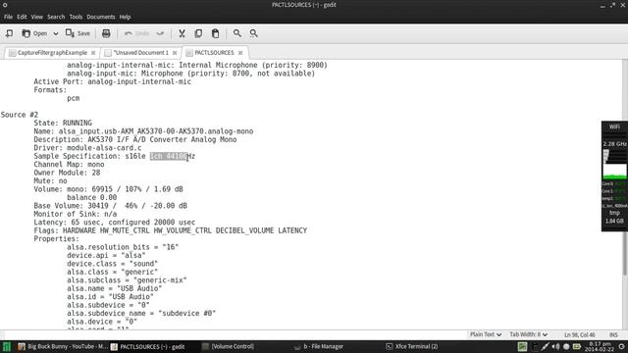
Task: Save the current document
Action: 78,33
